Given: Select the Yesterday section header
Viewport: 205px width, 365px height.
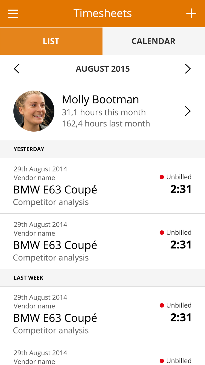Looking at the screenshot, I should tap(102, 149).
